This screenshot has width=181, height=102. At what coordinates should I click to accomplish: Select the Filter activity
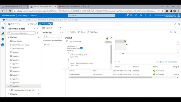coord(53,45)
